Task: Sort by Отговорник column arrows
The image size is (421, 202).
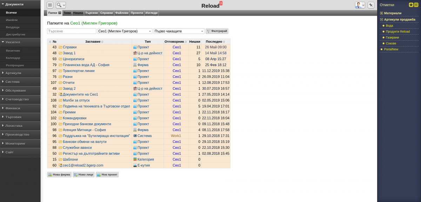Action: 186,42
